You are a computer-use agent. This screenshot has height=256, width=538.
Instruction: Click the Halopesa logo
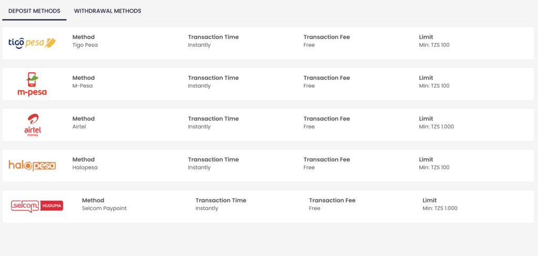[32, 166]
